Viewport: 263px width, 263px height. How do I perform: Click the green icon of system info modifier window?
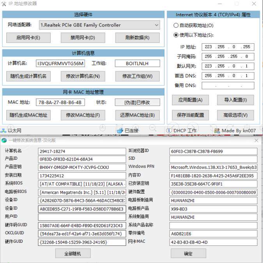(x=4, y=140)
